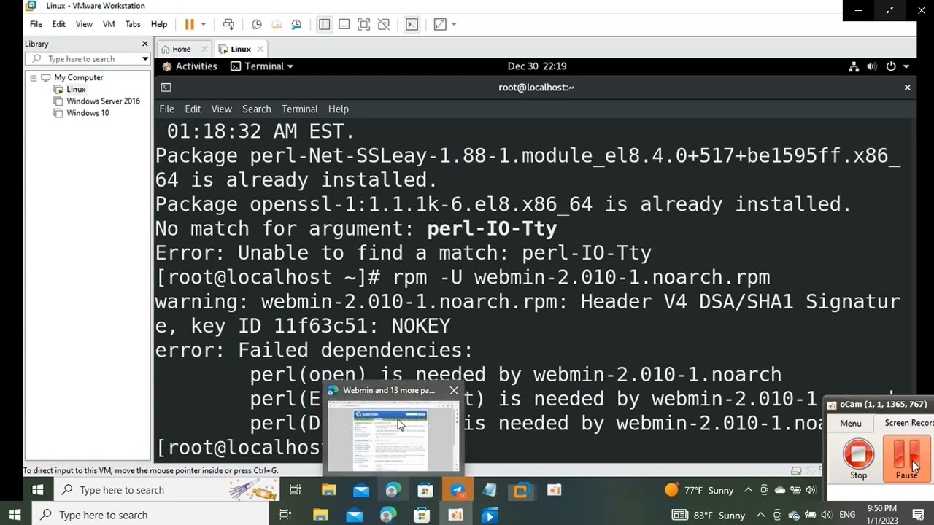Screen dimensions: 934x525
Task: Click 83°F Sunny weather widget
Action: (709, 515)
